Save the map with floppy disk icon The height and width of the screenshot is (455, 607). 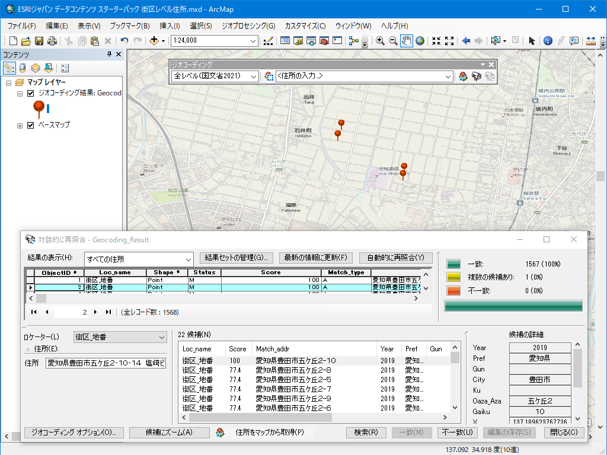[x=39, y=41]
